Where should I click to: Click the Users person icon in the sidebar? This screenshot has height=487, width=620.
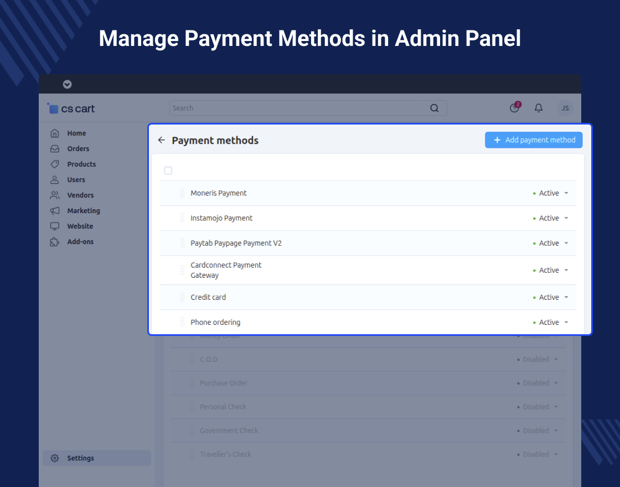[55, 179]
